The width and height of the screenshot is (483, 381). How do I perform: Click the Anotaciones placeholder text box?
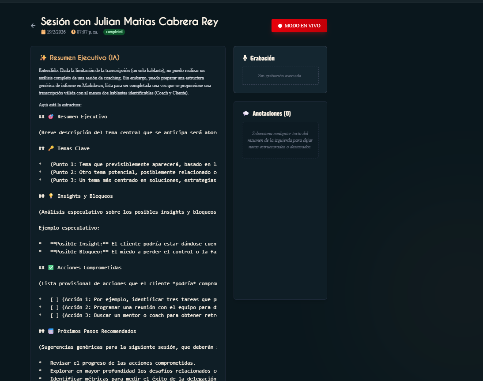click(280, 140)
